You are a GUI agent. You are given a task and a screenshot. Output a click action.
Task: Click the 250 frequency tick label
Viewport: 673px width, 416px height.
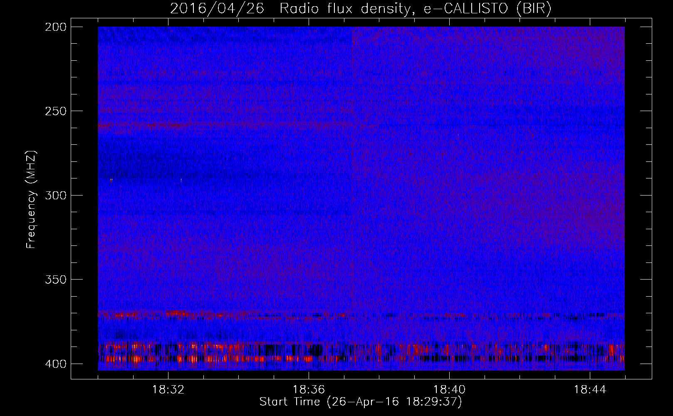coord(55,111)
